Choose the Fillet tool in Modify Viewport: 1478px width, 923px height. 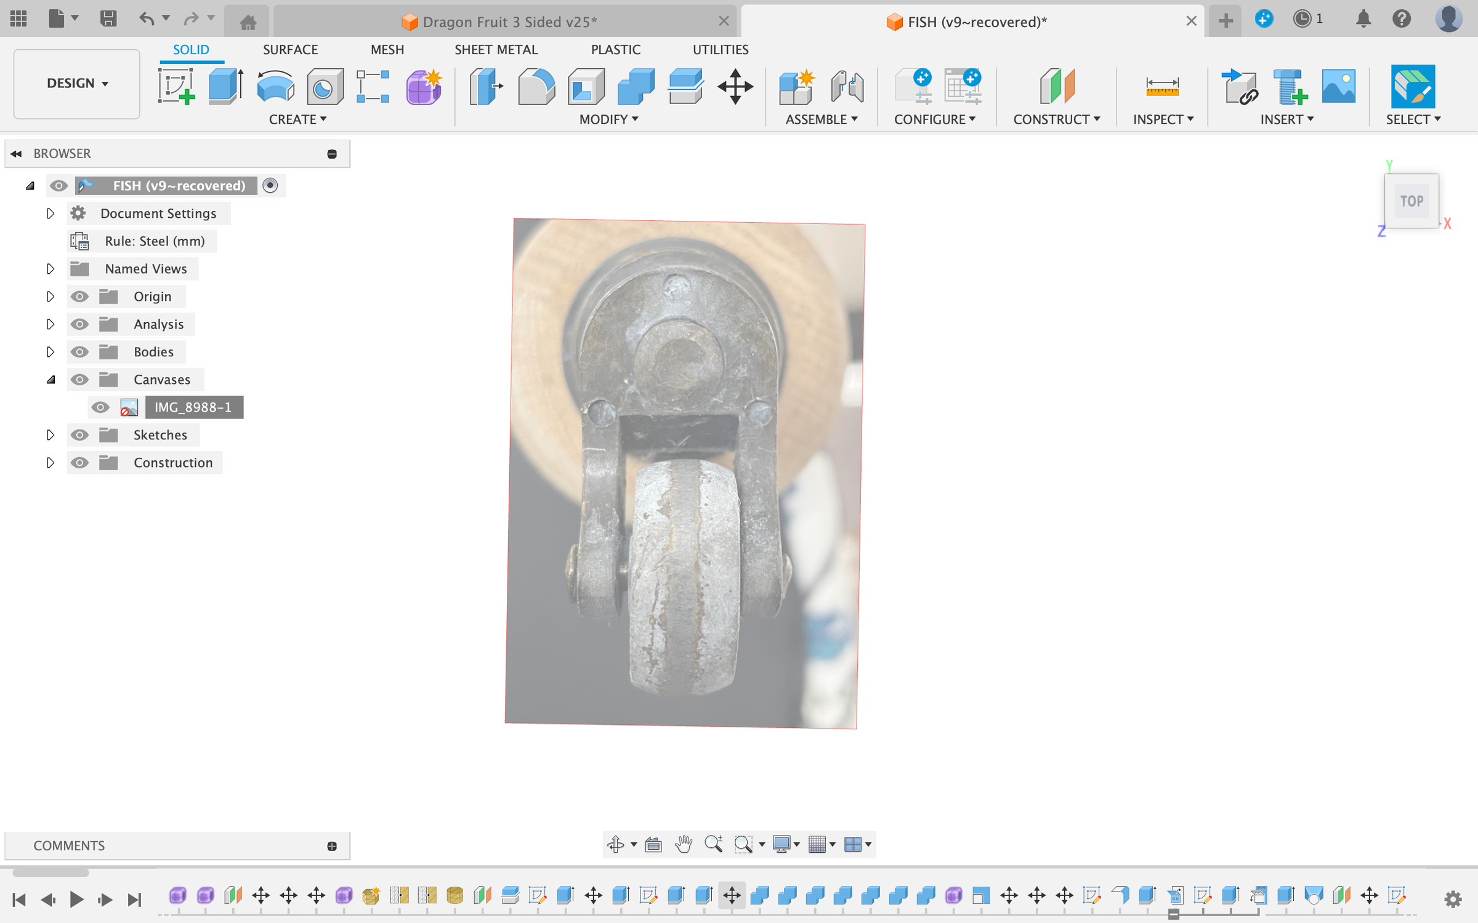[536, 86]
